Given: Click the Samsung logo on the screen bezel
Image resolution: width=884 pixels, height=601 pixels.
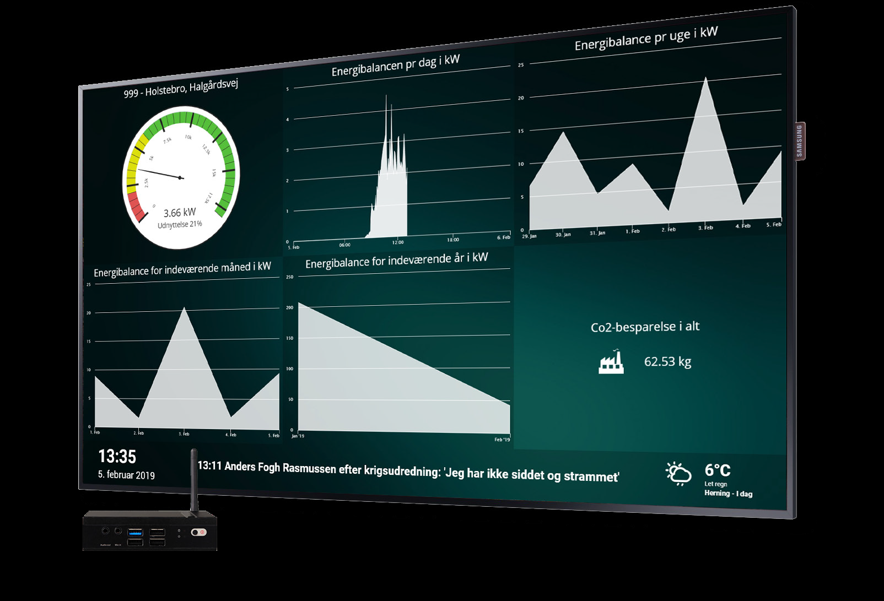Looking at the screenshot, I should (x=800, y=139).
